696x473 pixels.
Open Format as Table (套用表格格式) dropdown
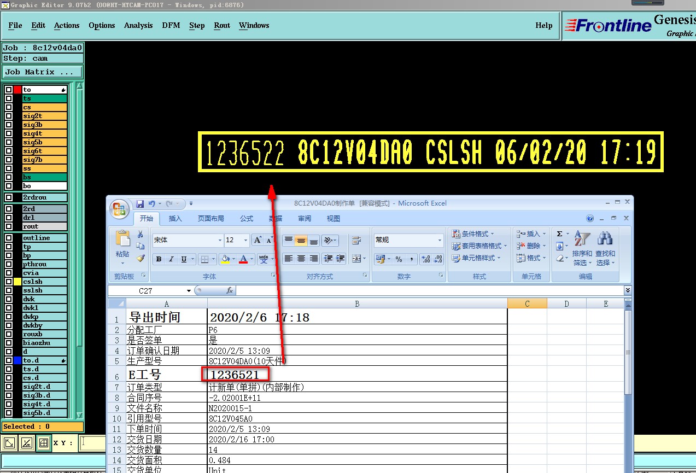click(x=477, y=246)
